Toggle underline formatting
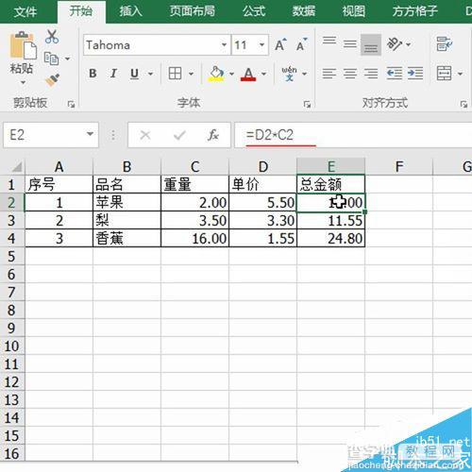Viewport: 472px width, 472px height. [134, 74]
